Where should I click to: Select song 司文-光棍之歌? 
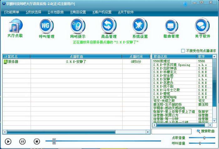coord(182,101)
